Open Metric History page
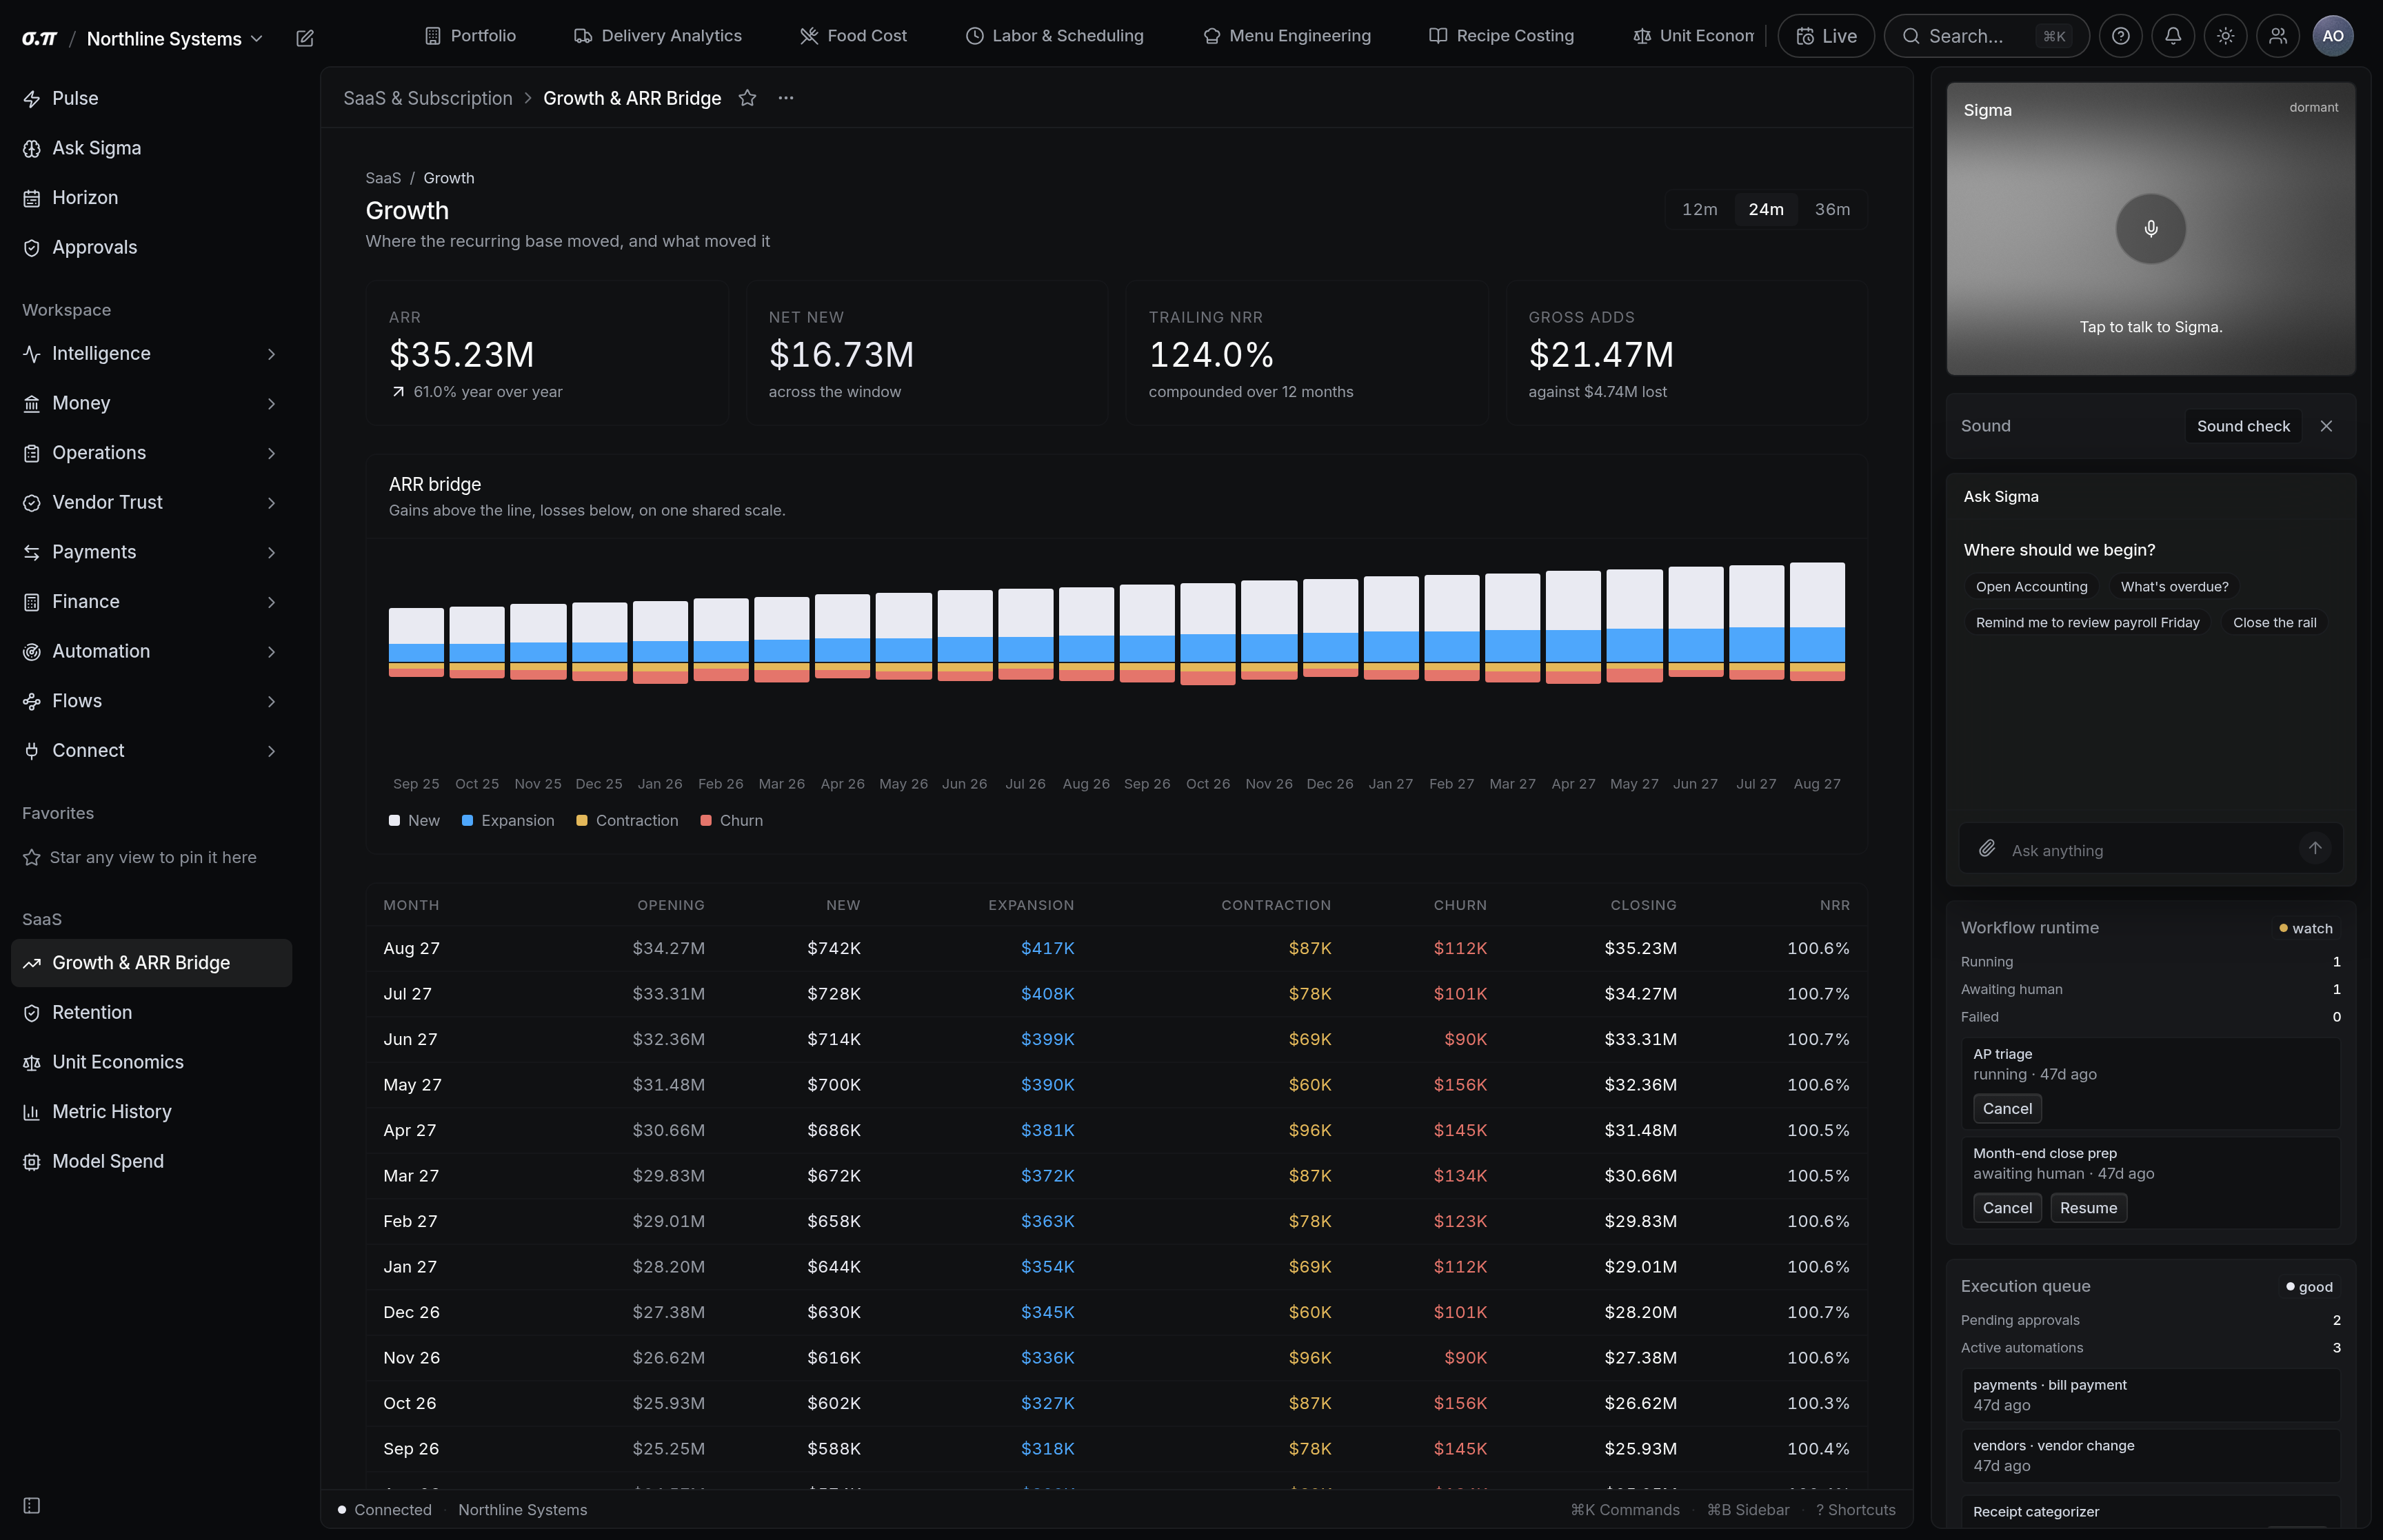2383x1540 pixels. coord(151,1112)
